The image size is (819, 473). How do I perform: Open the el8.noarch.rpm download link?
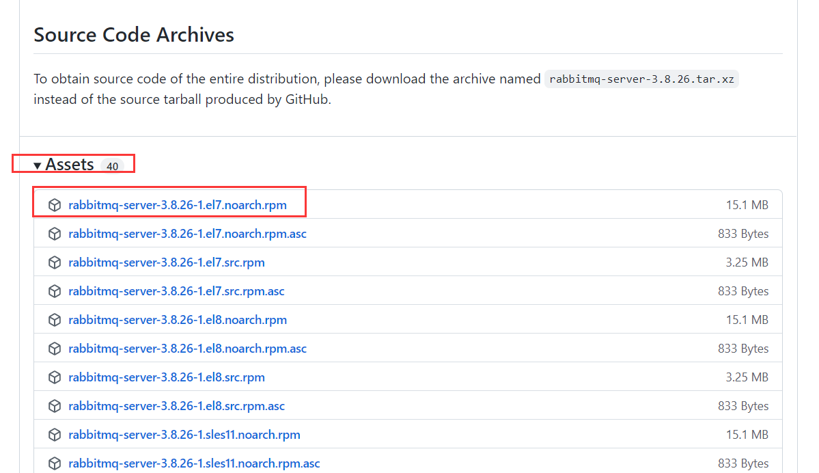click(x=178, y=319)
